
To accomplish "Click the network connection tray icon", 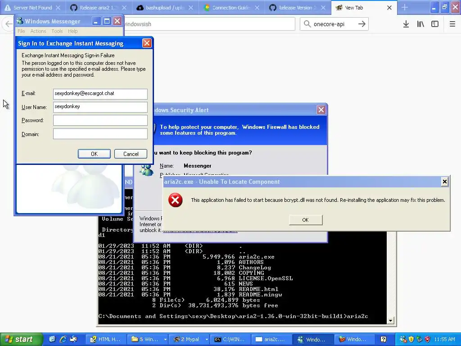I will [x=419, y=339].
